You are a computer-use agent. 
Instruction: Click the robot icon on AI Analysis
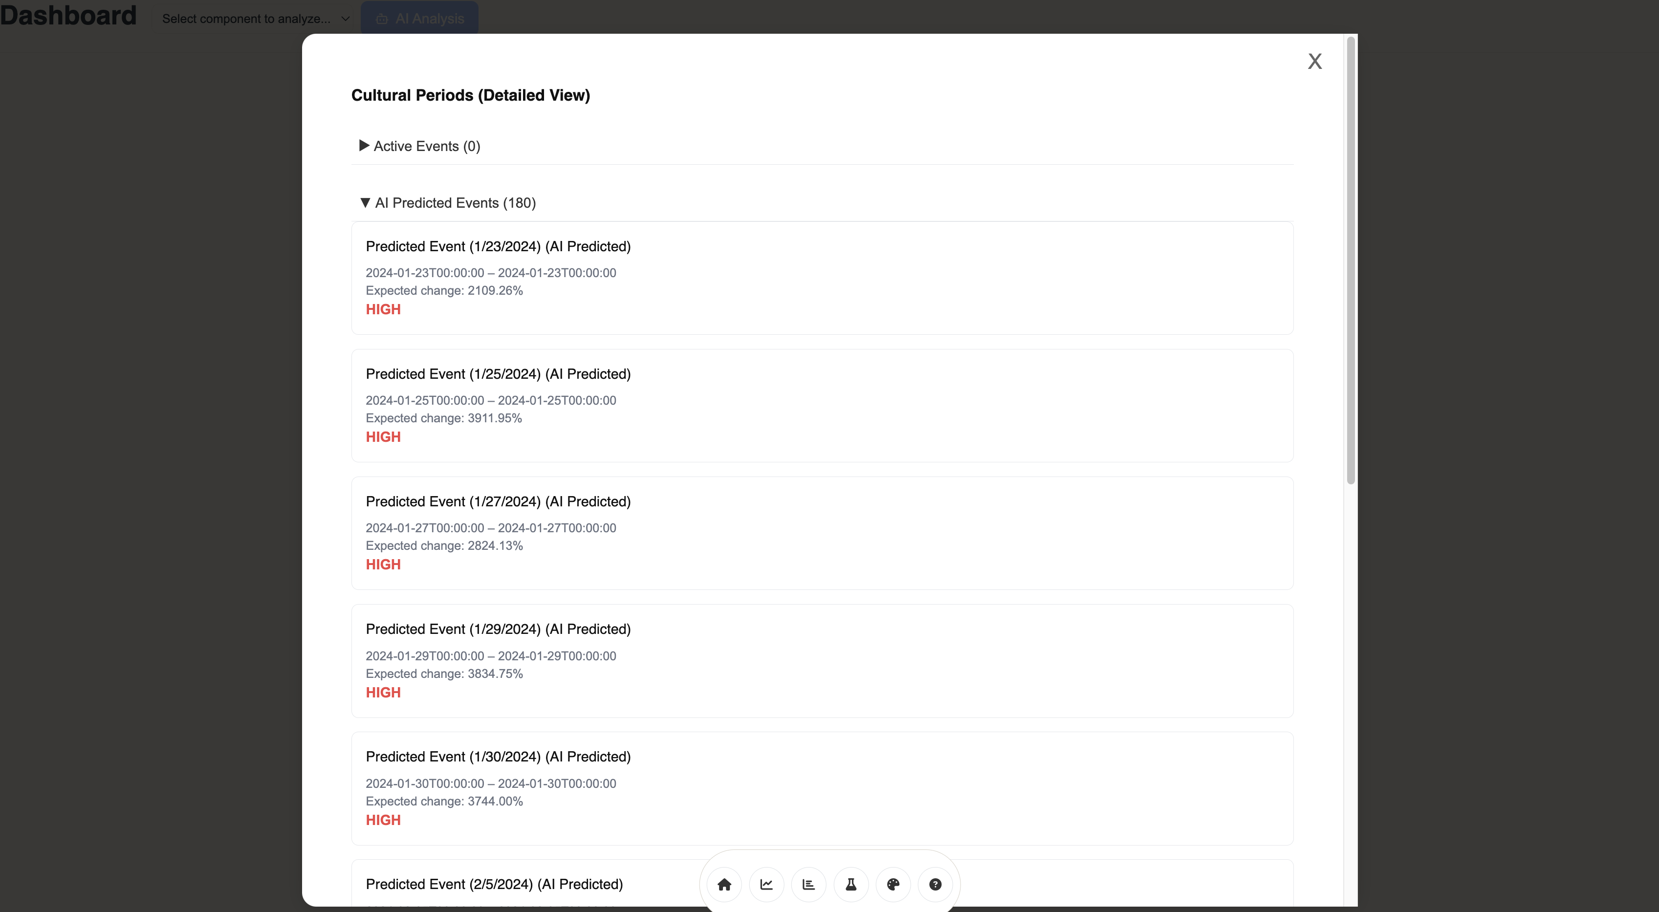coord(382,19)
